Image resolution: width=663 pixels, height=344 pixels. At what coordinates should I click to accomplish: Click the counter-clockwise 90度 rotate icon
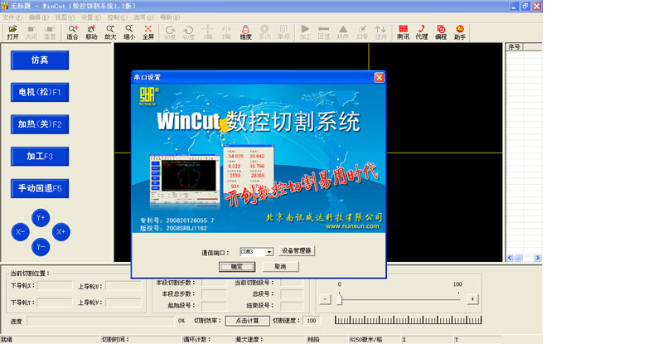pos(189,32)
